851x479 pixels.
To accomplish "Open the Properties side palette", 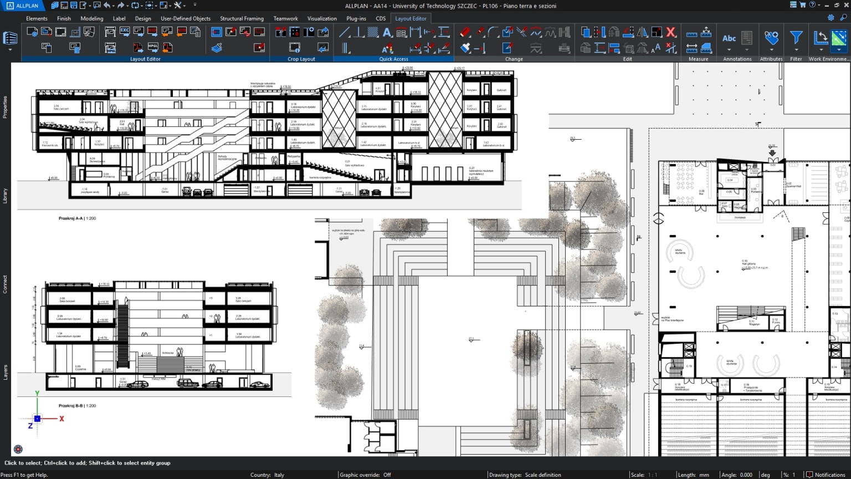I will coord(5,107).
